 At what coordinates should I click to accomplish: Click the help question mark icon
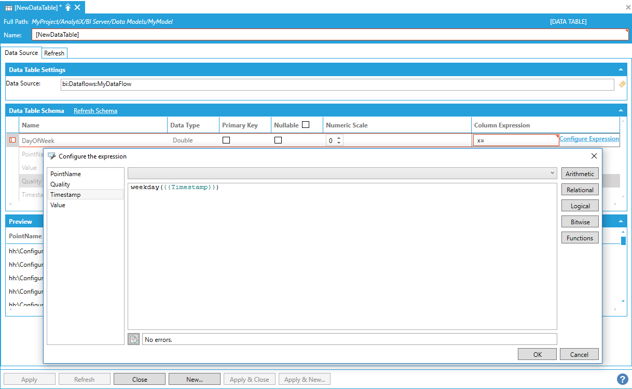tap(622, 379)
